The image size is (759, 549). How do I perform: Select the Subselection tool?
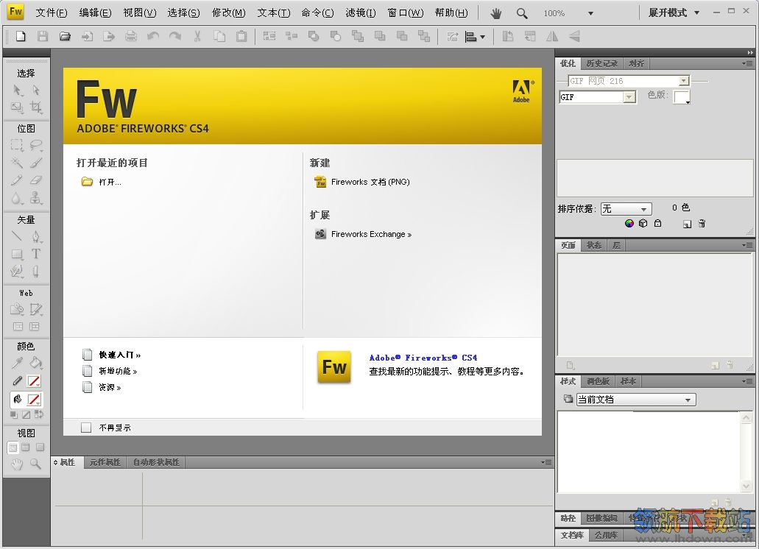click(x=36, y=91)
